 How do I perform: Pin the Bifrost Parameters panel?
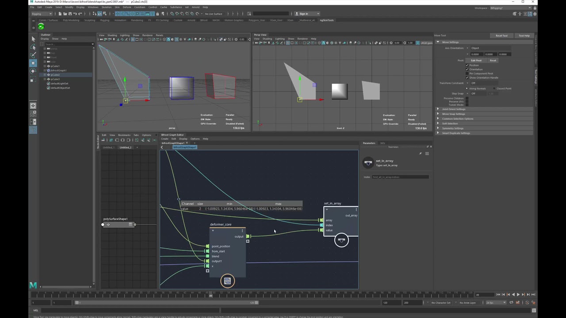[x=420, y=153]
